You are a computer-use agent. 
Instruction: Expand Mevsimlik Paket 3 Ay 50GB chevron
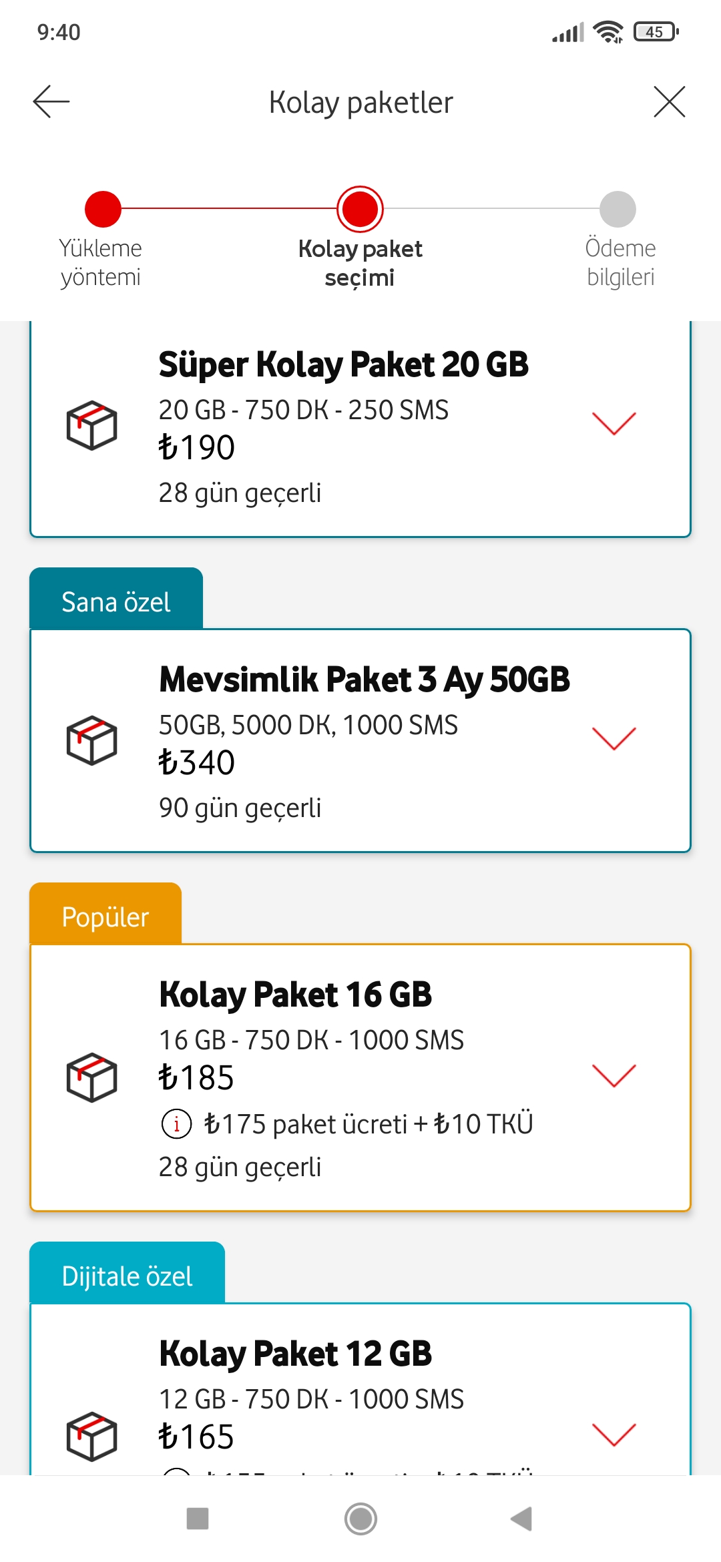pos(614,738)
